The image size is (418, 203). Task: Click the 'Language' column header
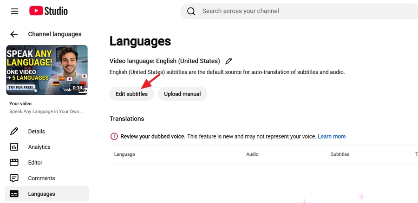(x=124, y=154)
